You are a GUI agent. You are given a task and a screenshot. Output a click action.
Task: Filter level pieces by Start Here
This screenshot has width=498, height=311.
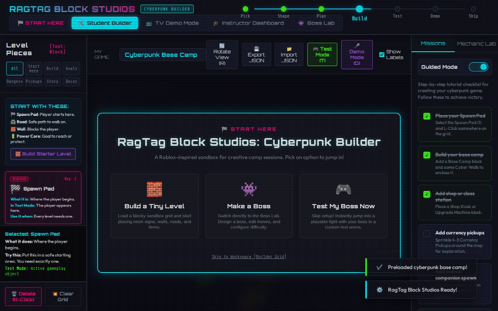pos(34,68)
